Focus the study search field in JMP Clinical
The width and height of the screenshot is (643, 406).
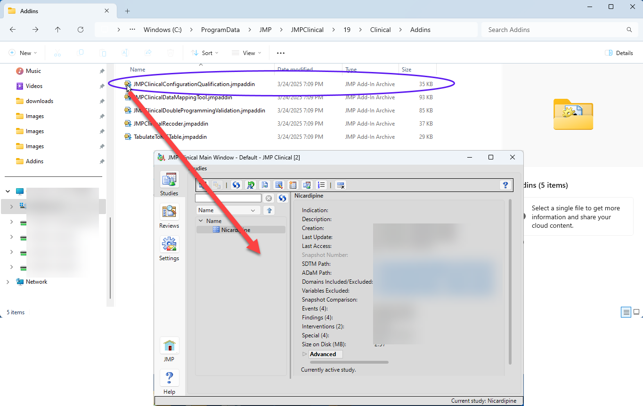(x=228, y=198)
